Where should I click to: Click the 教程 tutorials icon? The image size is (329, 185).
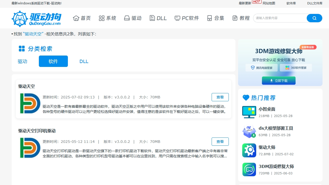[x=235, y=18]
